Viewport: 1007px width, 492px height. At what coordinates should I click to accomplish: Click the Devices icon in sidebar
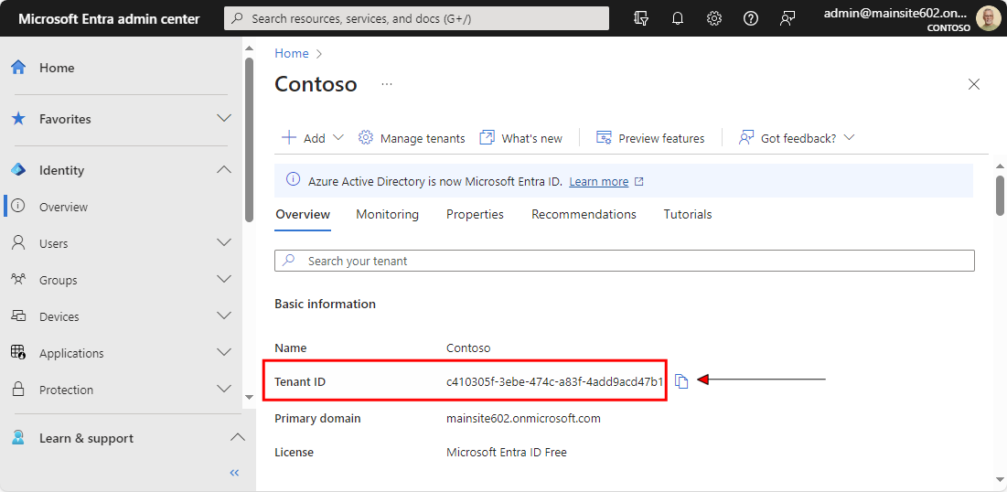(x=18, y=316)
